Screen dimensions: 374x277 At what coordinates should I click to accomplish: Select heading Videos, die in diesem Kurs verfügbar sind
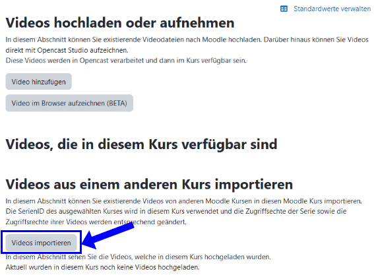pyautogui.click(x=141, y=144)
